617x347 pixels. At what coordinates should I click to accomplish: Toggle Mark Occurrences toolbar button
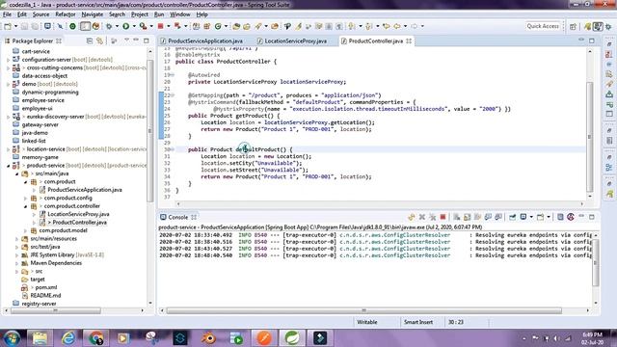298,26
